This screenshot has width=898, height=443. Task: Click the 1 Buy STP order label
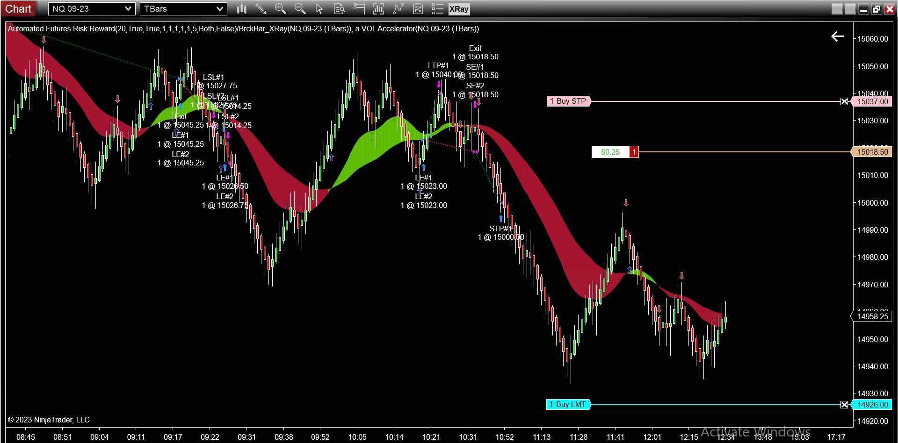[x=568, y=101]
